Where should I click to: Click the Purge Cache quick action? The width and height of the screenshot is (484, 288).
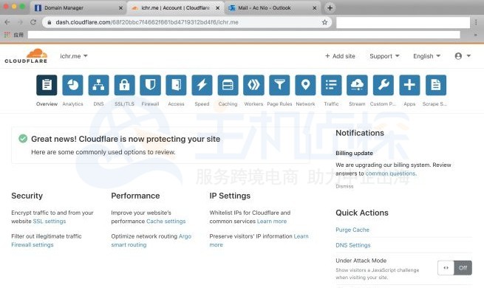352,230
